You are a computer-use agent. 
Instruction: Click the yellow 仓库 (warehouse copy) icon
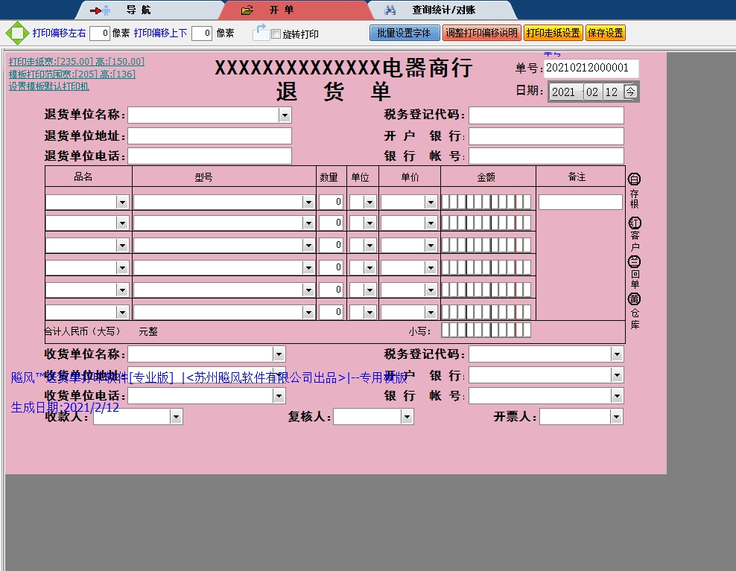click(633, 299)
